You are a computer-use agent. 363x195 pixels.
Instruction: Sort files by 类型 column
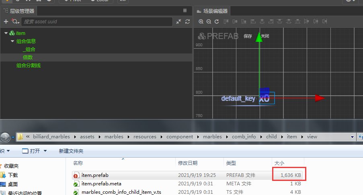tap(231, 163)
